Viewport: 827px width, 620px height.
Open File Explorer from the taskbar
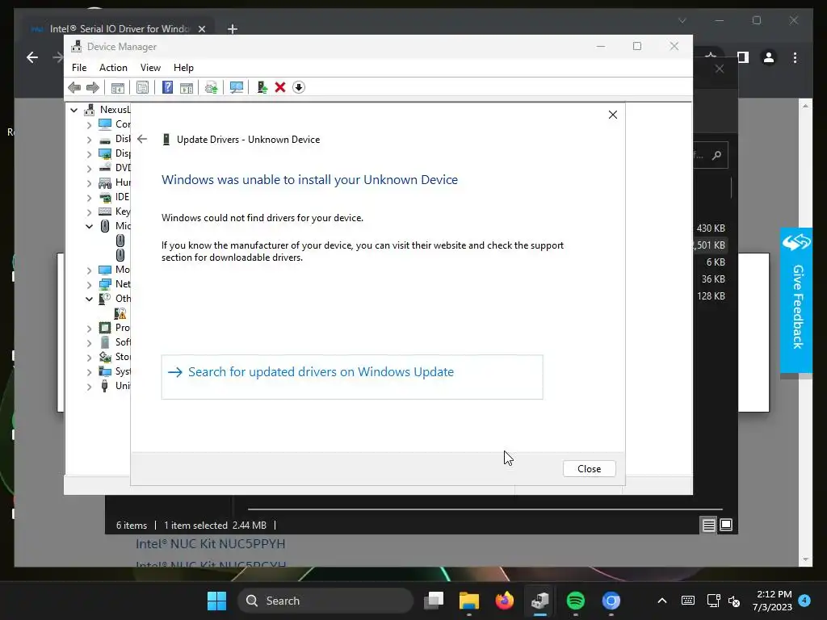point(469,601)
